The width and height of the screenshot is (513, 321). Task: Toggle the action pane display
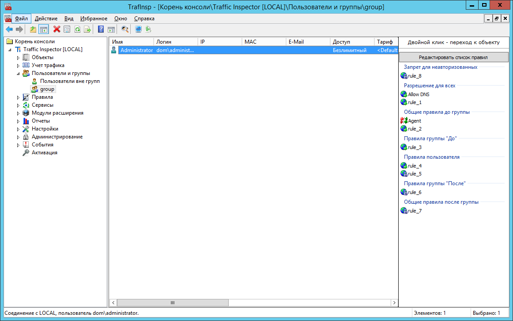(x=111, y=30)
